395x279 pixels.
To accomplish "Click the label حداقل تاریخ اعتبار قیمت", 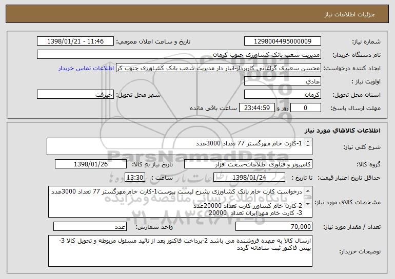I will click(349, 178).
